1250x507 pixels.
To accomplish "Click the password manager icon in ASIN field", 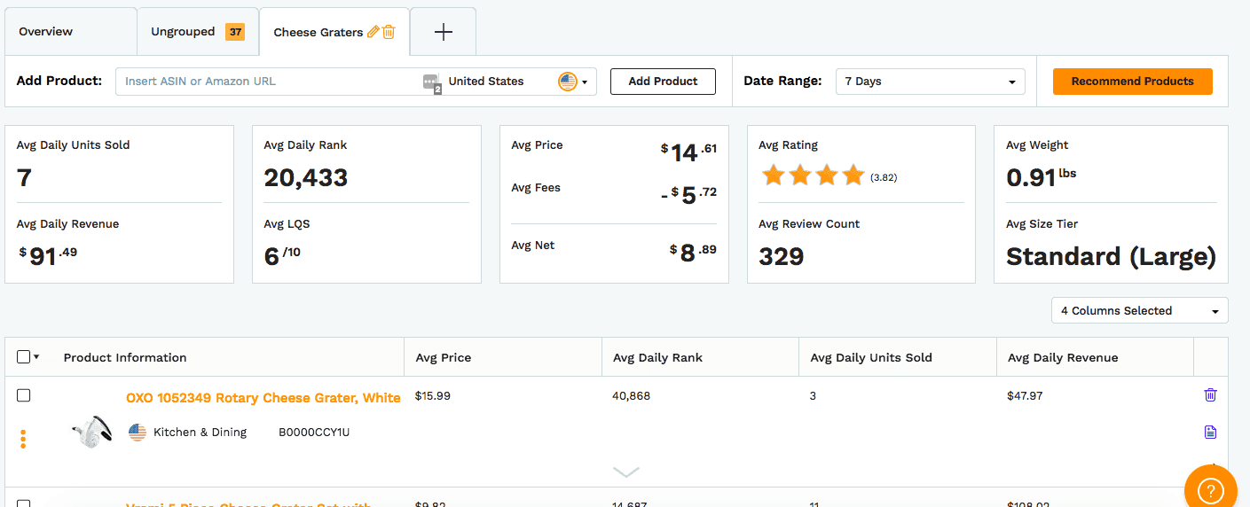I will 431,82.
